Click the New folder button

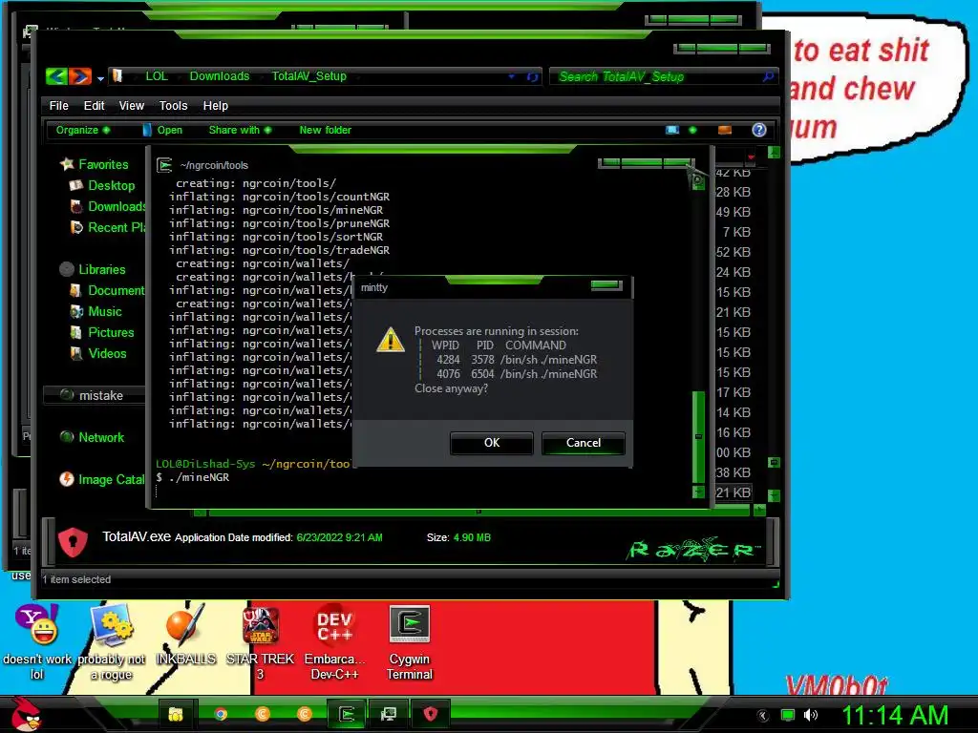(x=325, y=130)
